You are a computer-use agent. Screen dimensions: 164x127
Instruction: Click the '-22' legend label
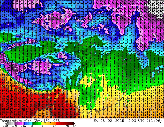click(x=15, y=126)
